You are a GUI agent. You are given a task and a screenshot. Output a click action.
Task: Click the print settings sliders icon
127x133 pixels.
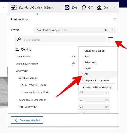point(14,8)
